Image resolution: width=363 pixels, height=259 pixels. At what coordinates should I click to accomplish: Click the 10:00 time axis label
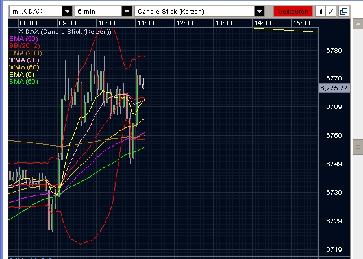[106, 23]
